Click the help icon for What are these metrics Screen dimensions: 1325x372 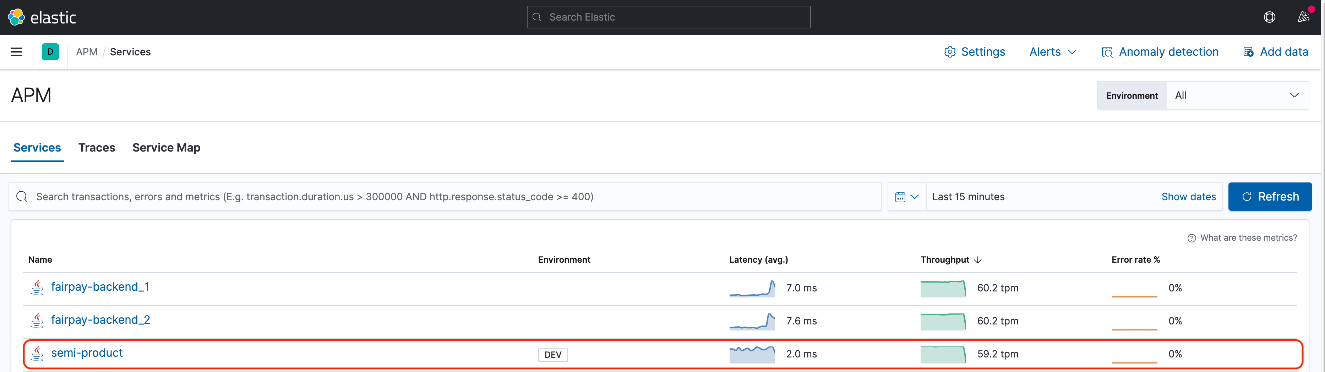click(x=1191, y=238)
